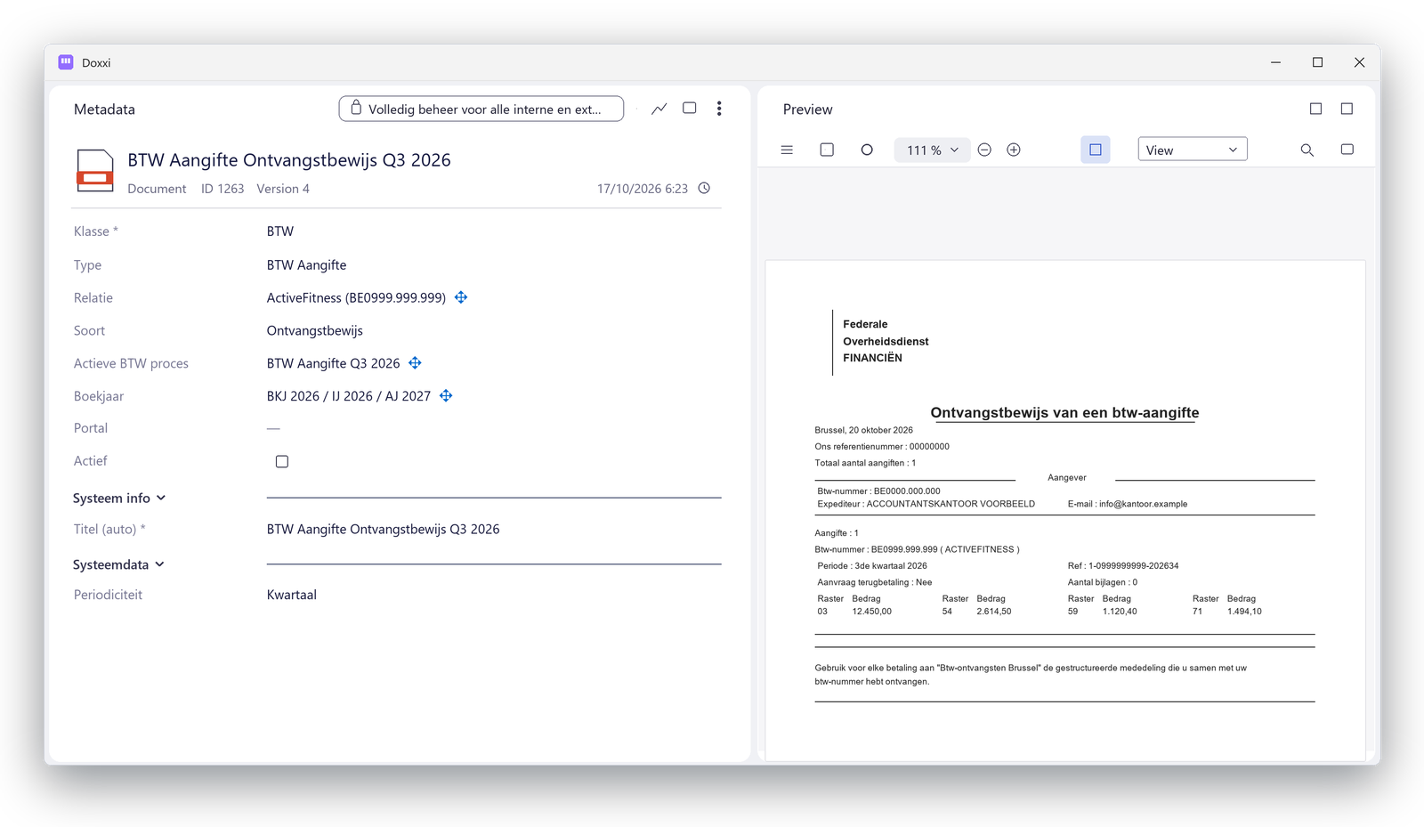Image resolution: width=1424 pixels, height=827 pixels.
Task: Click the ID 1263 label
Action: 222,189
